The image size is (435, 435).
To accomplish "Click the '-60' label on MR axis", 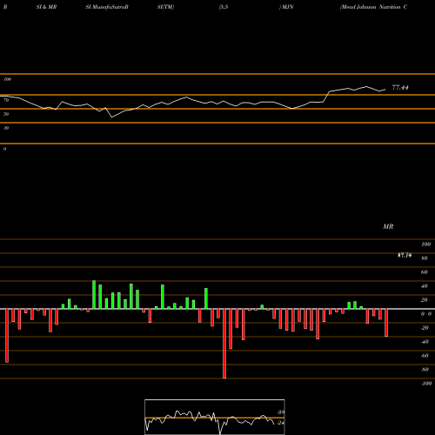I will tap(425, 356).
